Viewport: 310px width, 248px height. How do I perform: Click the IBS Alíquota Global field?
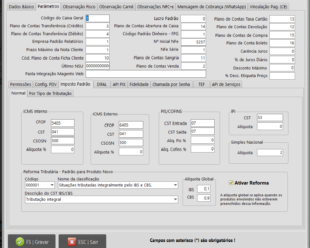[203, 189]
